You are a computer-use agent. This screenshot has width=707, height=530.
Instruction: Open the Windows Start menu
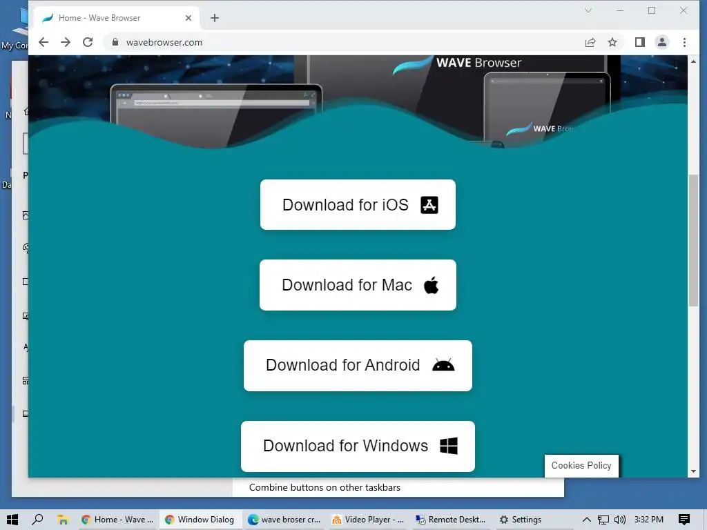point(12,520)
